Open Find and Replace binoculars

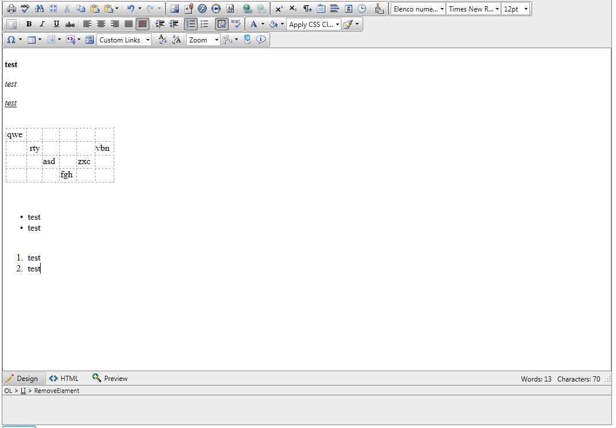click(x=39, y=8)
